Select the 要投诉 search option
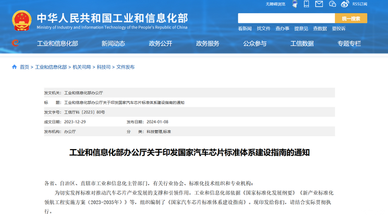Screen dimensions: 388x218 pyautogui.click(x=338, y=29)
